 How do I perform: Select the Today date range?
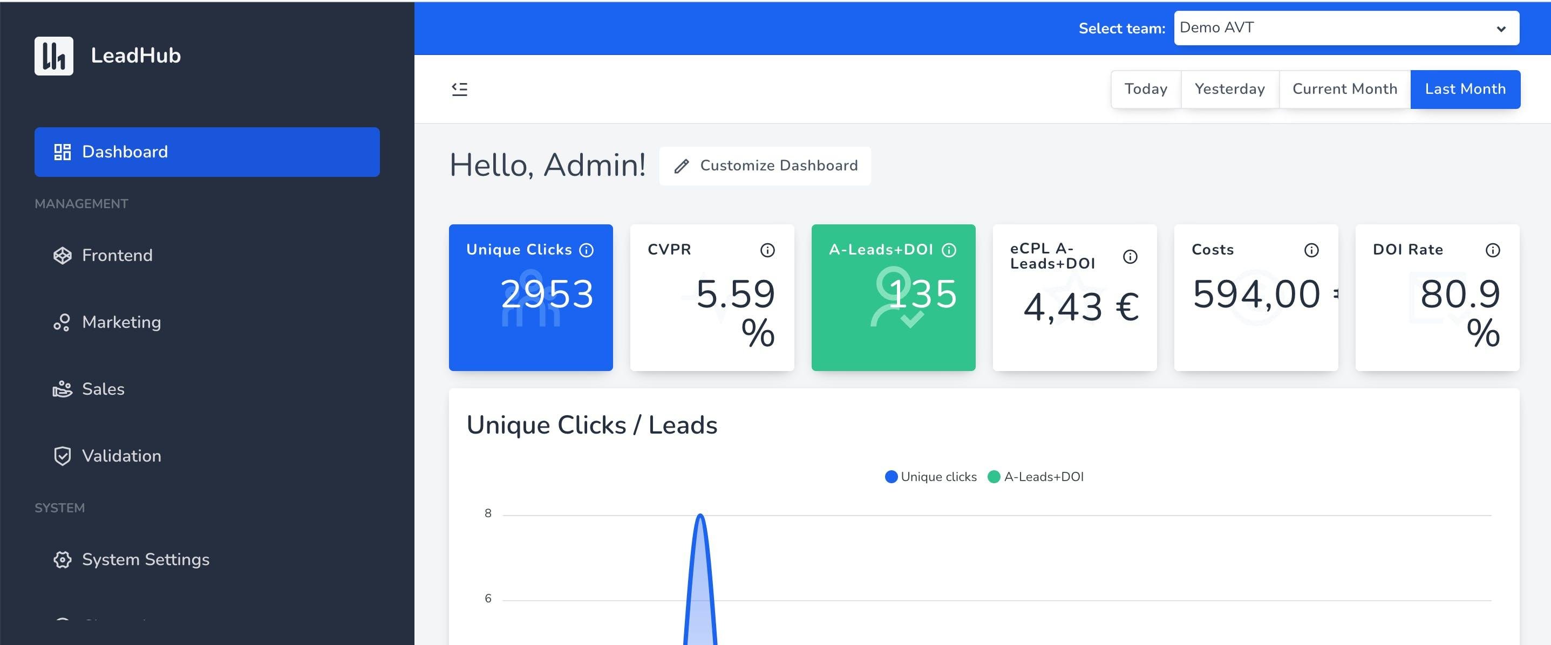click(x=1145, y=89)
